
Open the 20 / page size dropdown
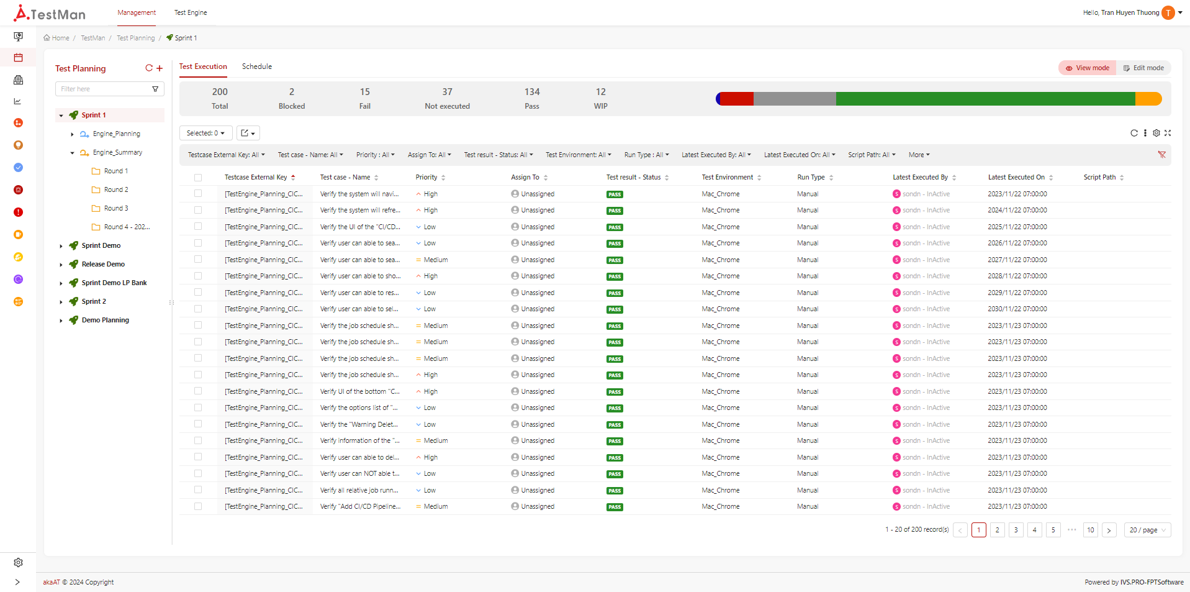coord(1147,530)
